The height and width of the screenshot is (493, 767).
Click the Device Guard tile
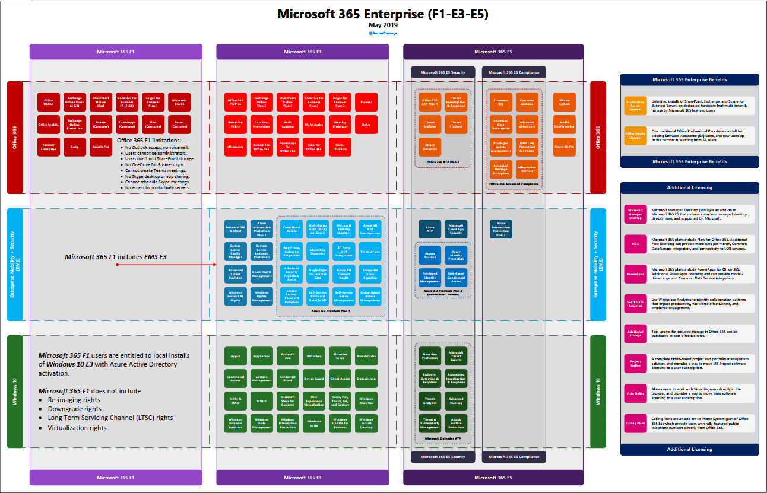[x=314, y=379]
